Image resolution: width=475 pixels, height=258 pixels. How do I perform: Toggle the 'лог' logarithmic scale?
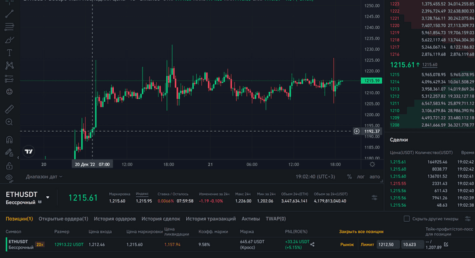pyautogui.click(x=361, y=177)
